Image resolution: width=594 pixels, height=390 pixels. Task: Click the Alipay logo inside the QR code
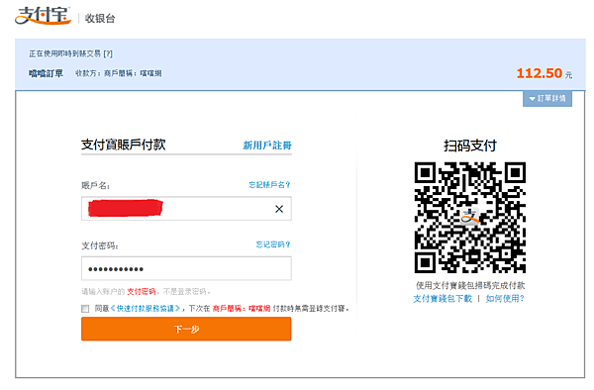point(469,217)
